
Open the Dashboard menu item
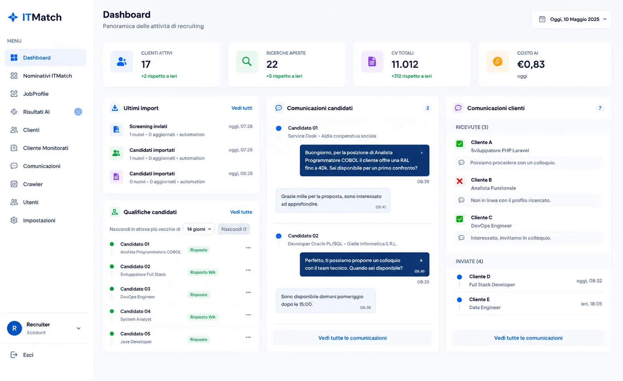(x=45, y=57)
